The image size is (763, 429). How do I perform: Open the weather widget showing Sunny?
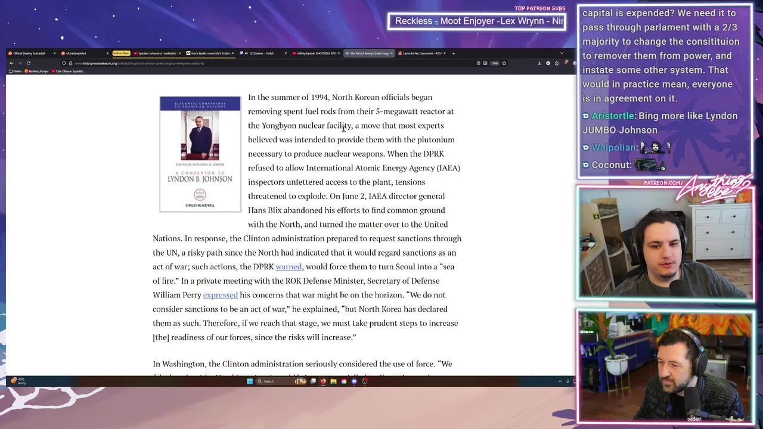pos(18,381)
